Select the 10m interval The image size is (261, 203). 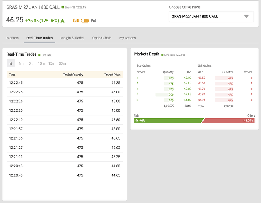pyautogui.click(x=41, y=63)
